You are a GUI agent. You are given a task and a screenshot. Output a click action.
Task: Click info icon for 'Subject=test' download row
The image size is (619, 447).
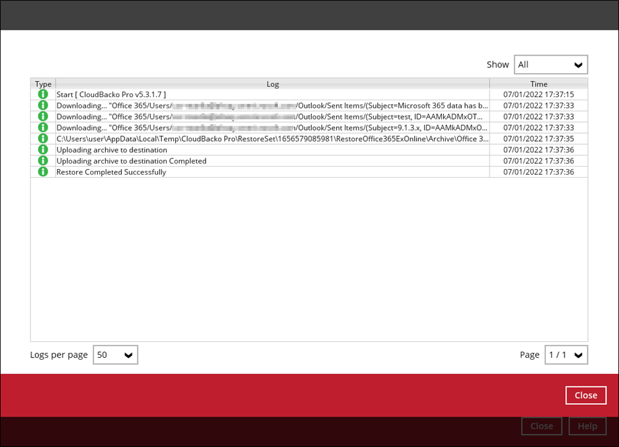[43, 116]
